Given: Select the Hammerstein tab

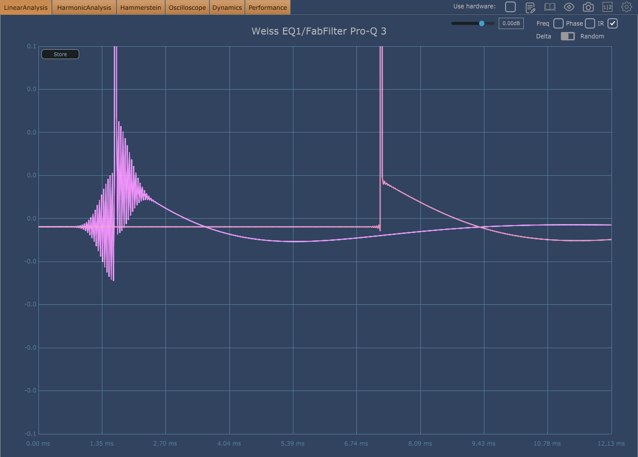Looking at the screenshot, I should tap(141, 7).
